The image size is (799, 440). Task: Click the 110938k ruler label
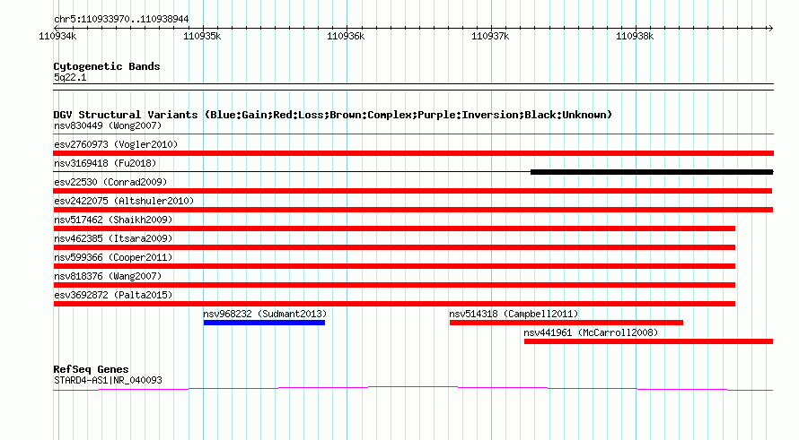[635, 36]
